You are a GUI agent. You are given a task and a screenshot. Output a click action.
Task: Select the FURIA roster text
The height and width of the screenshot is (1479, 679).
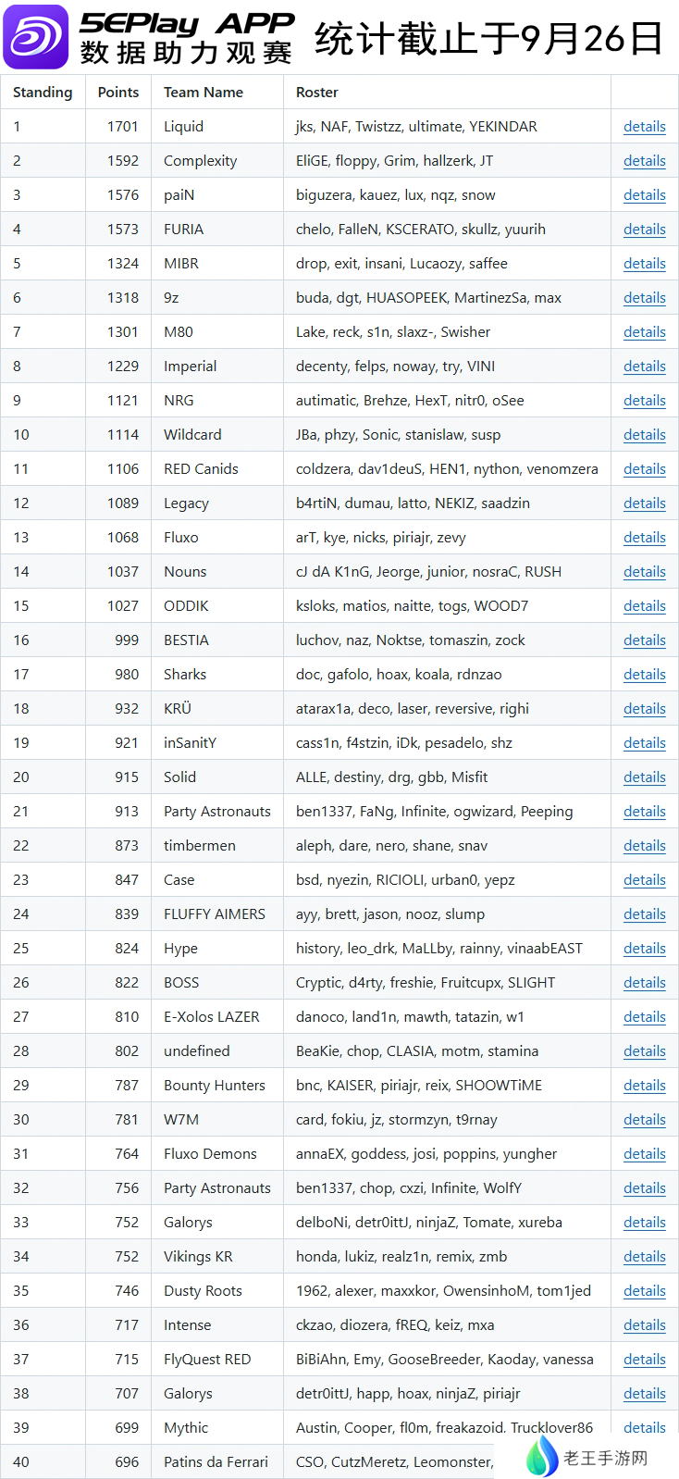coord(421,230)
